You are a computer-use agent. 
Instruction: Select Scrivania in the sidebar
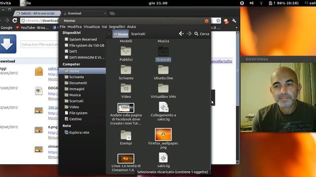[x=82, y=77]
